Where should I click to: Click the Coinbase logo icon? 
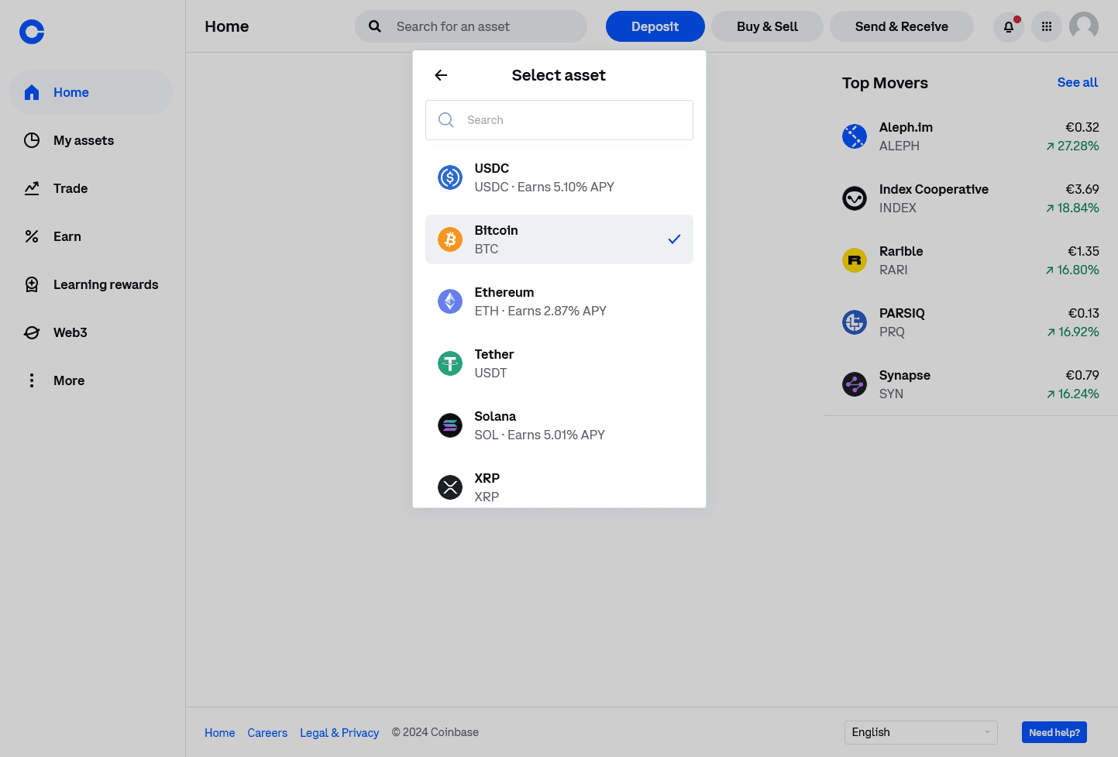click(32, 32)
